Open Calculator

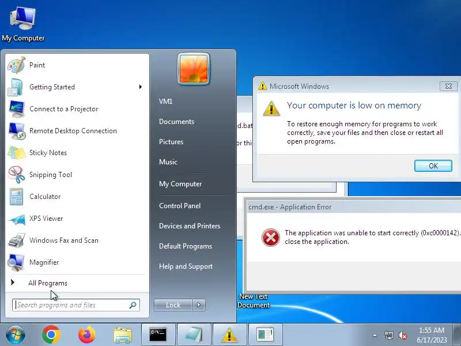tap(77, 197)
